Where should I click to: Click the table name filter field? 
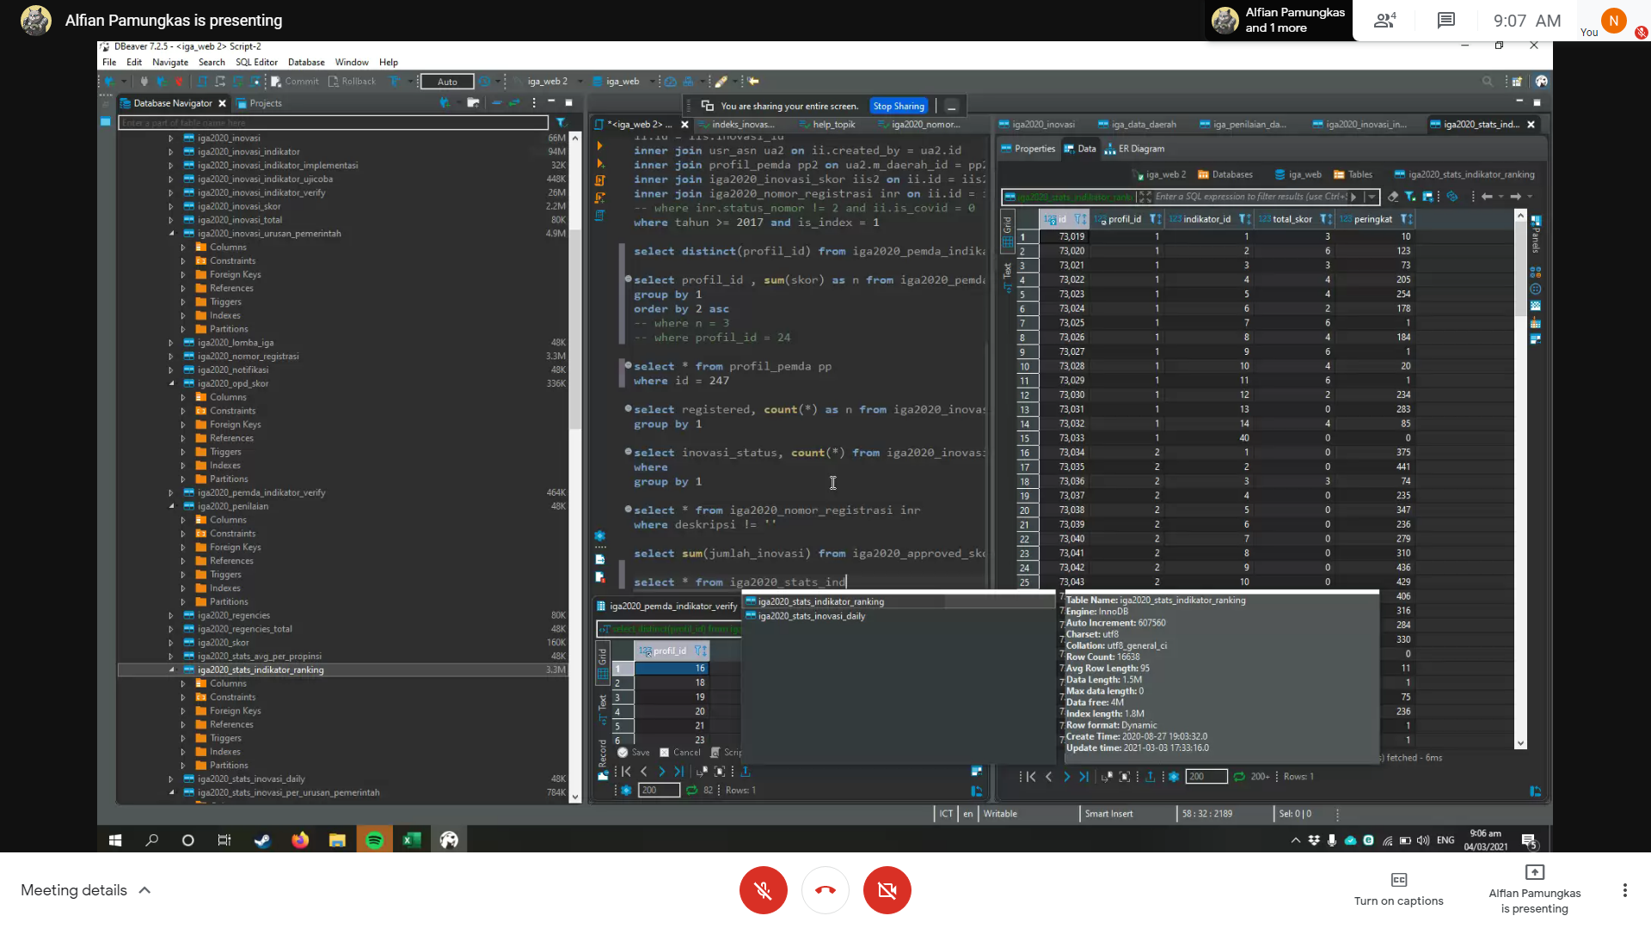coord(333,123)
